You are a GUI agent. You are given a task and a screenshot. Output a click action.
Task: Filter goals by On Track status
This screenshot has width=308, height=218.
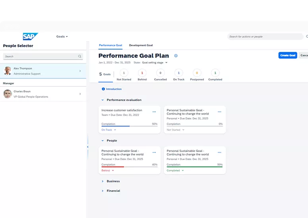(x=178, y=73)
